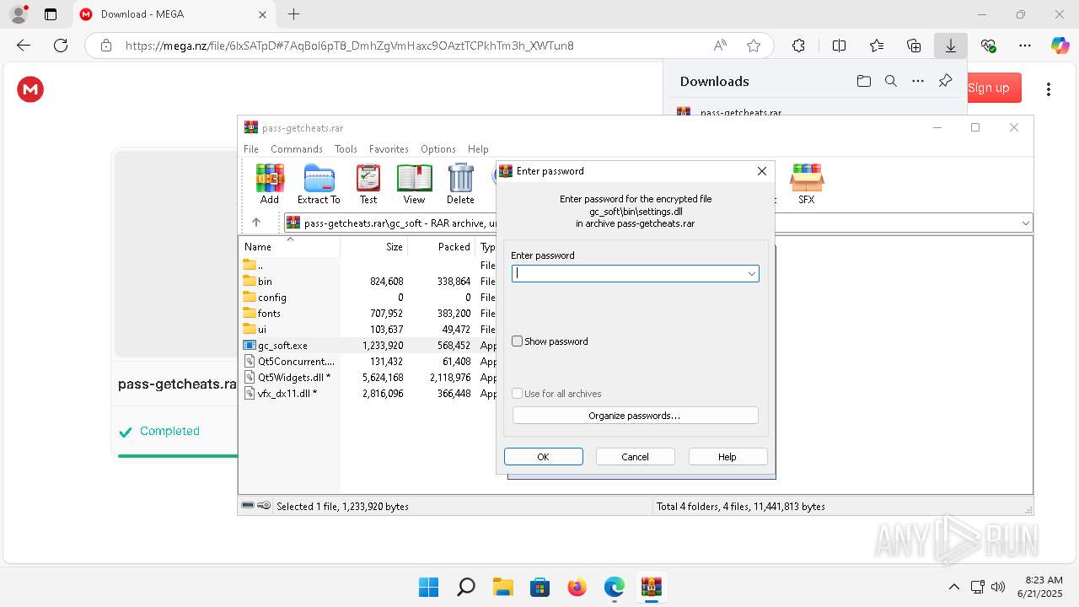
Task: Click the browser Downloads toolbar icon
Action: (951, 46)
